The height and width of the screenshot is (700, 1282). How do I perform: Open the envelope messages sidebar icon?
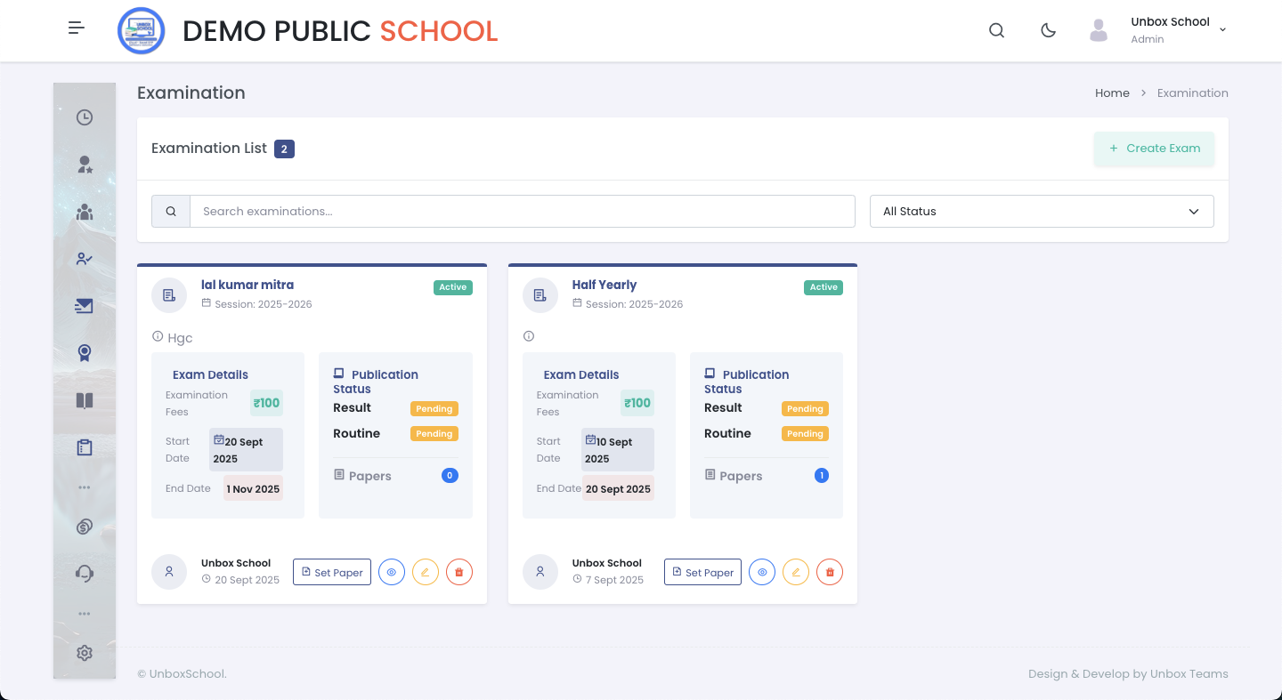tap(85, 306)
